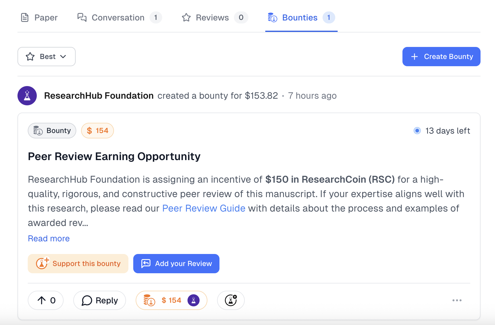
Task: Click the upvote arrow icon
Action: [42, 300]
